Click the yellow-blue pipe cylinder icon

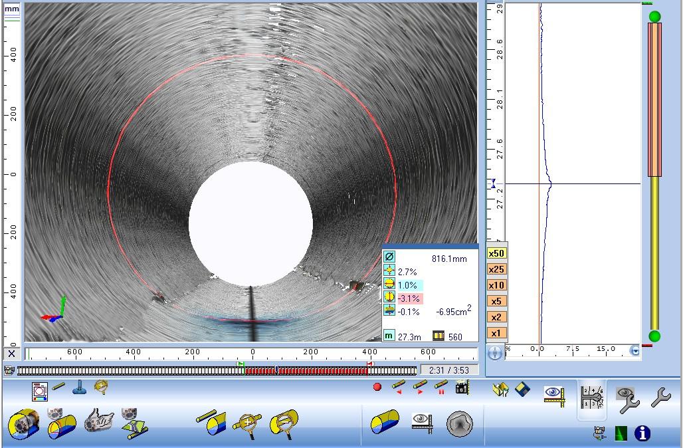385,421
